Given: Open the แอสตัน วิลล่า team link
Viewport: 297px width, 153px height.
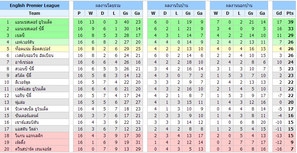Looking at the screenshot, I should [27, 129].
